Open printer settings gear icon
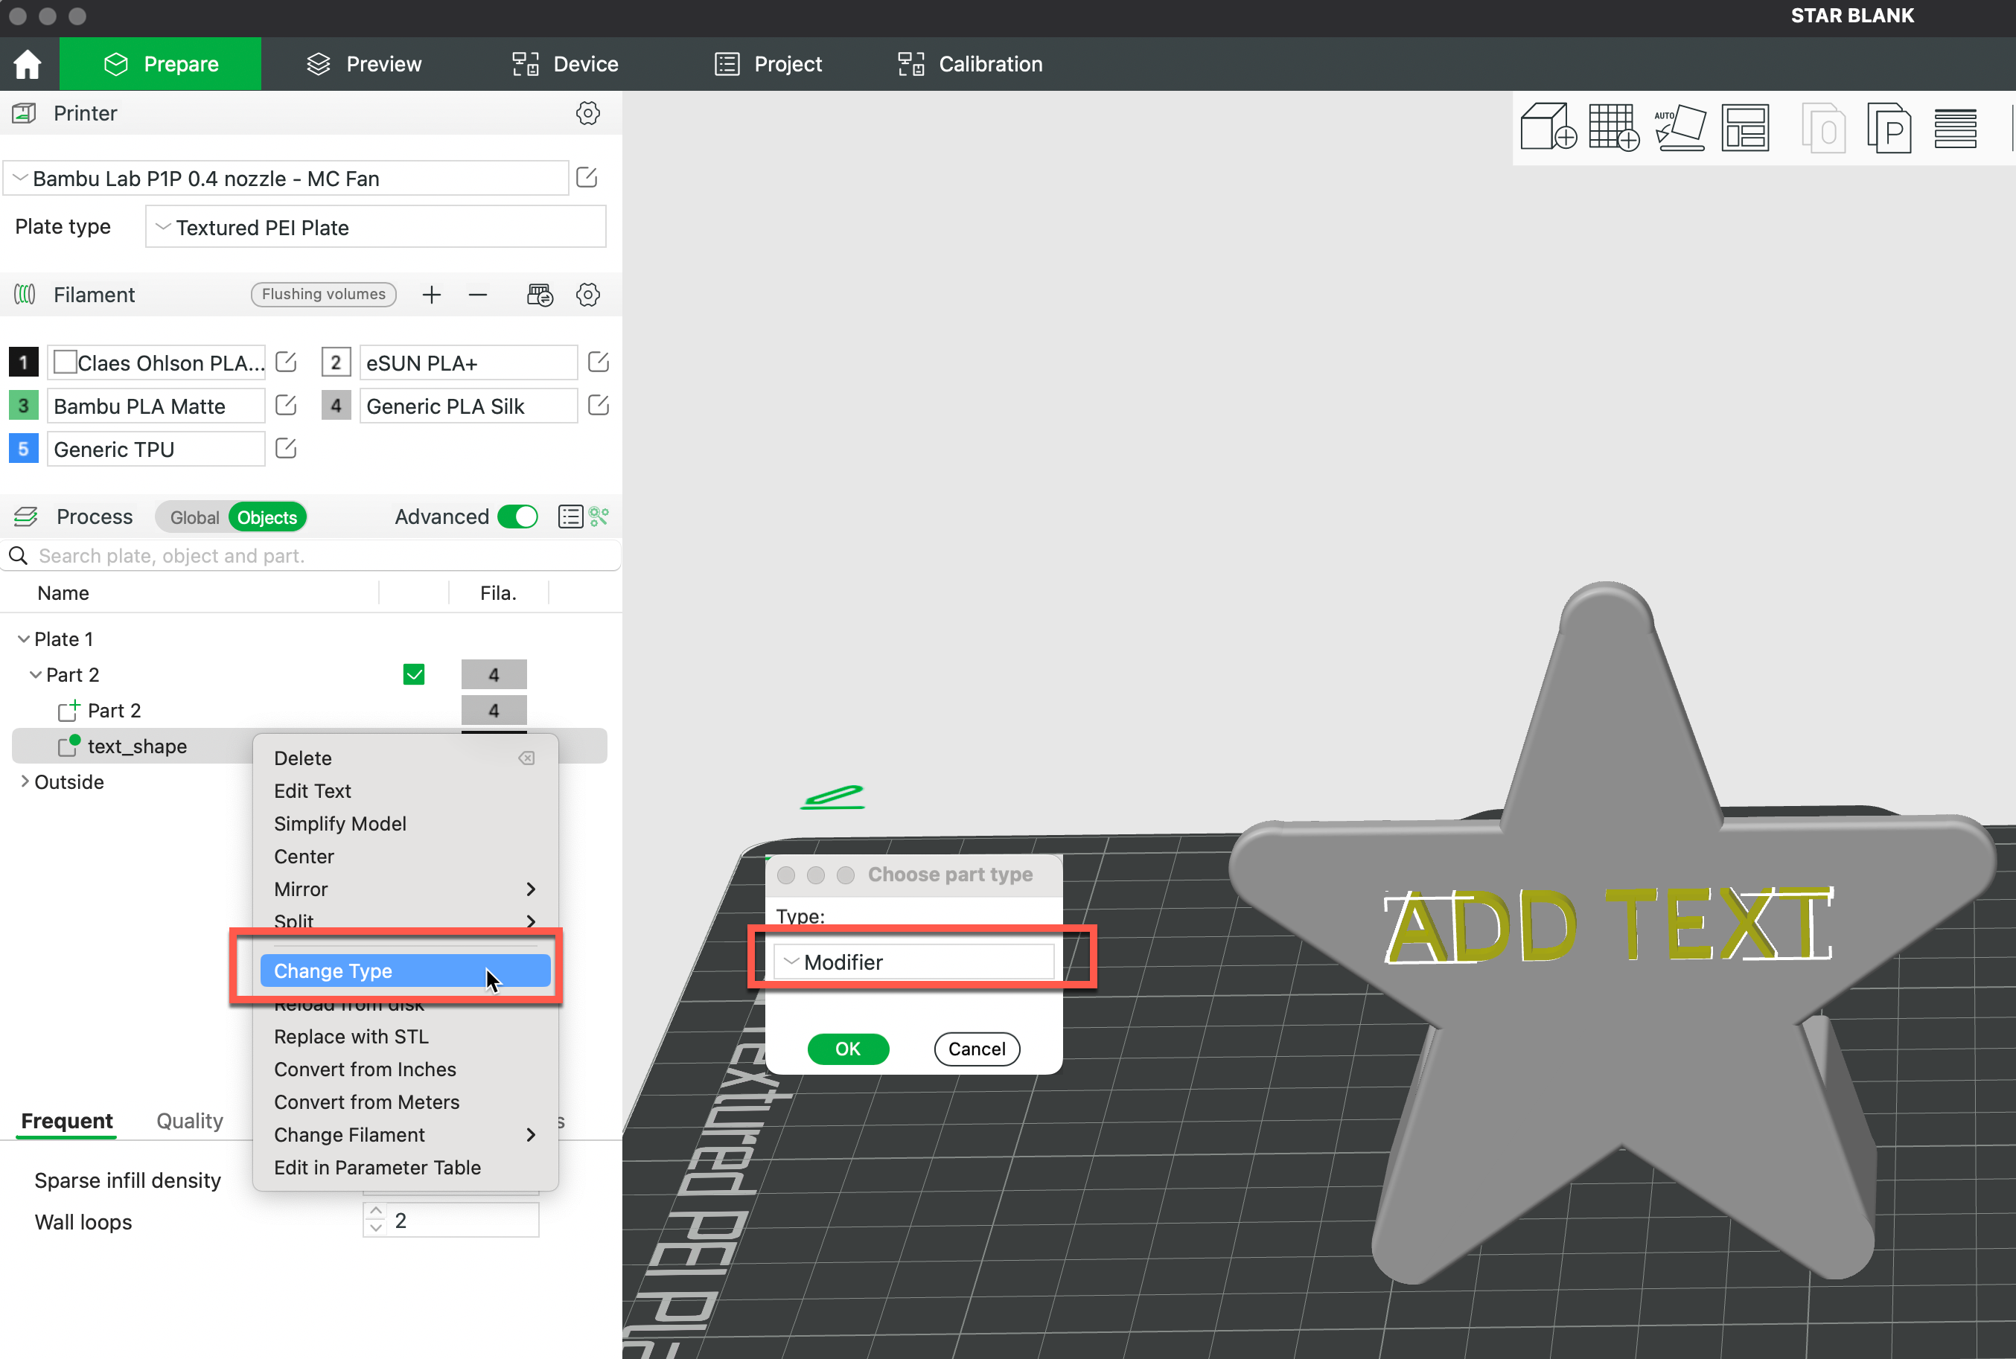Image resolution: width=2016 pixels, height=1359 pixels. 587,114
